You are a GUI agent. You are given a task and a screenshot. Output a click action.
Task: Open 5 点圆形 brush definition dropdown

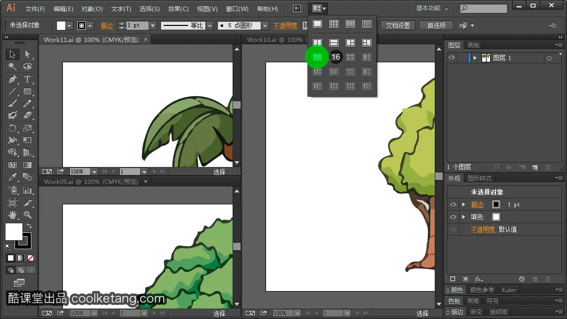(265, 25)
